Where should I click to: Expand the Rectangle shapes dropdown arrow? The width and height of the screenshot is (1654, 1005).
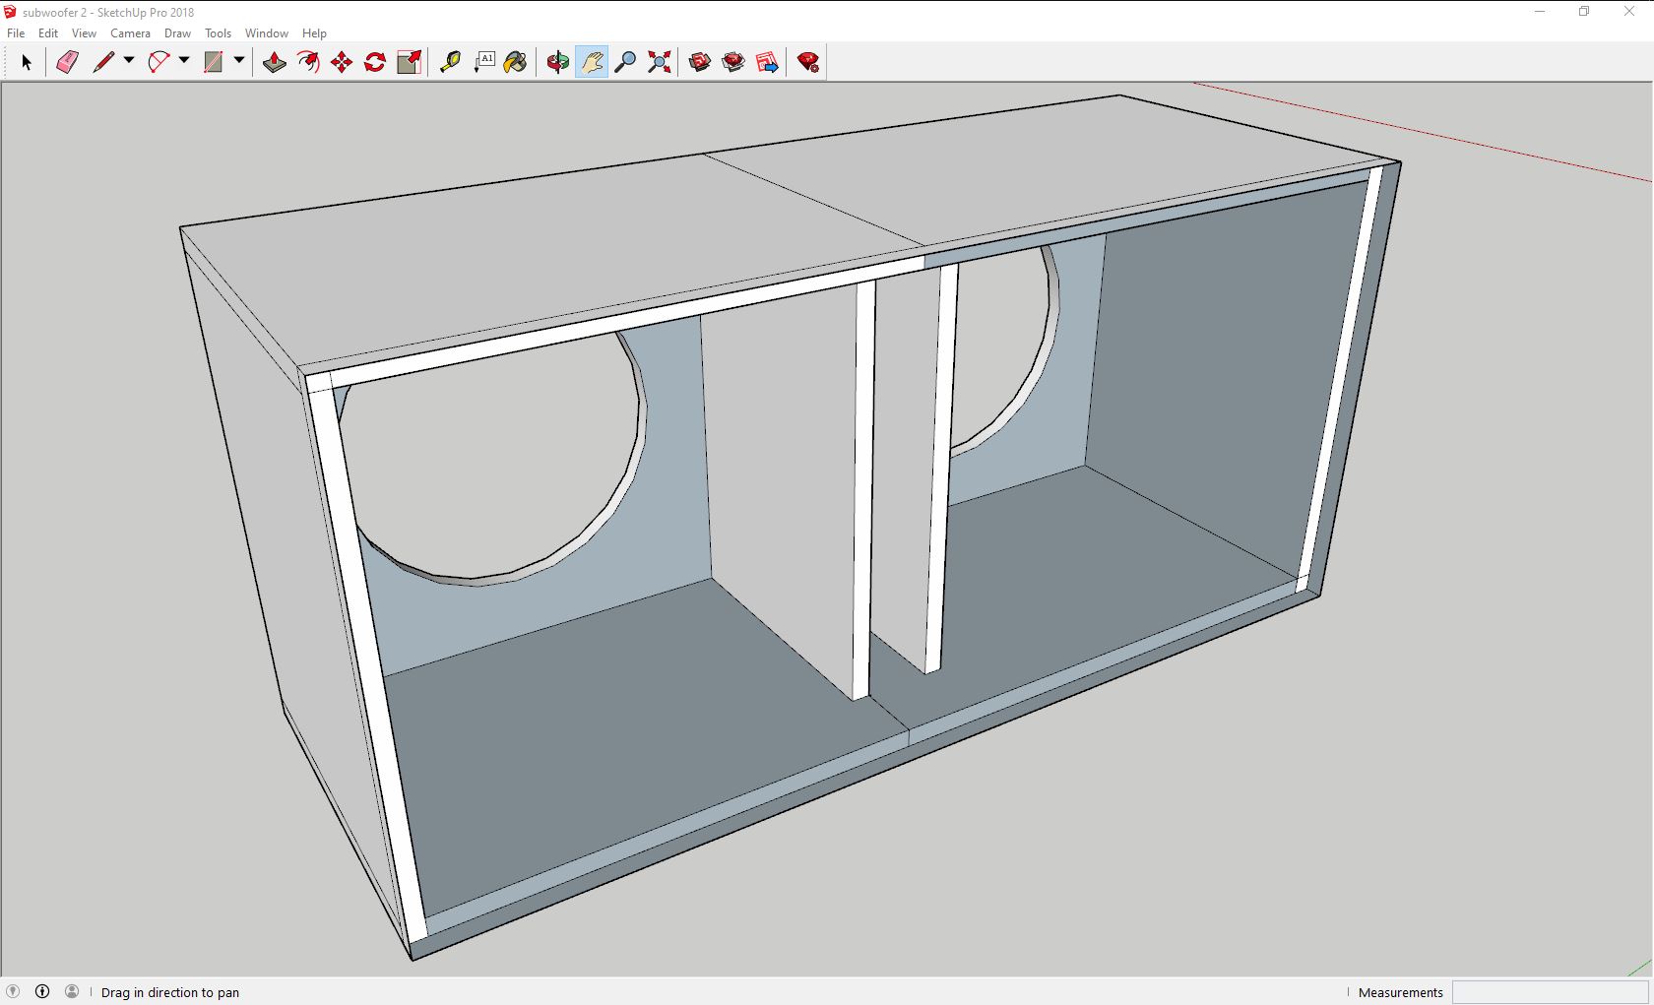tap(239, 61)
